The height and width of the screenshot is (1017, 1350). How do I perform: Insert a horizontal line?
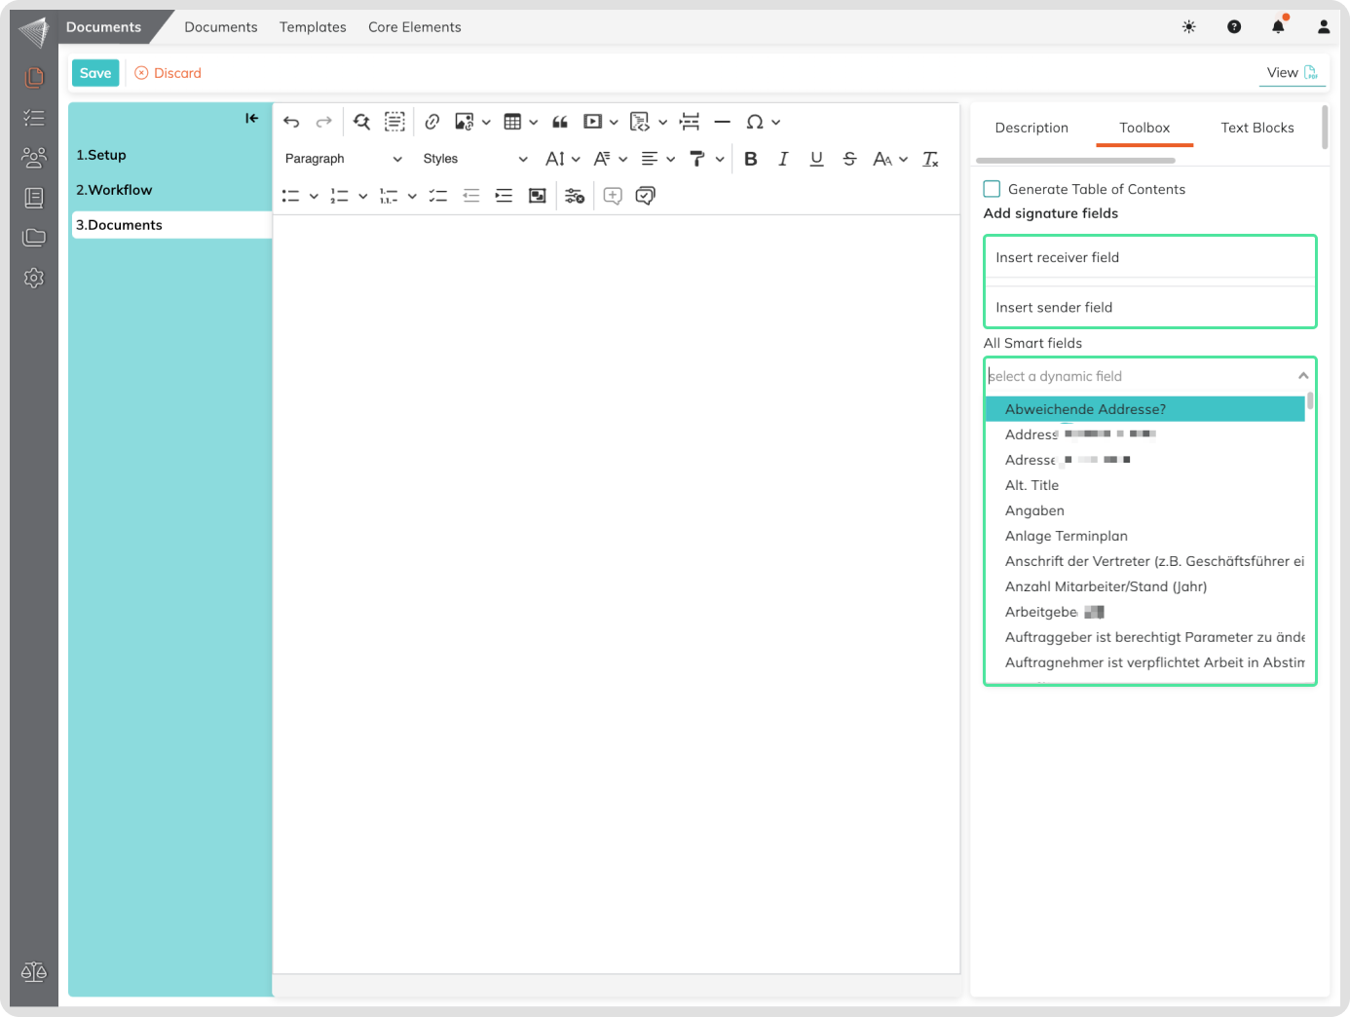point(722,122)
